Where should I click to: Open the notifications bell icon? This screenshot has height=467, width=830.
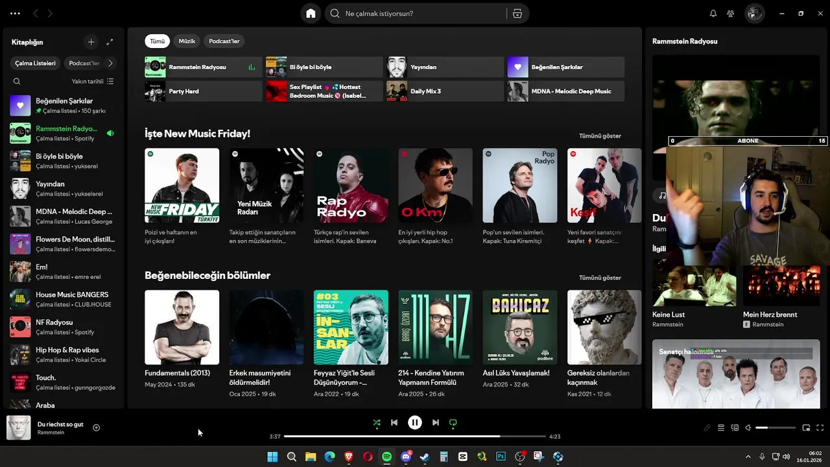[x=713, y=14]
